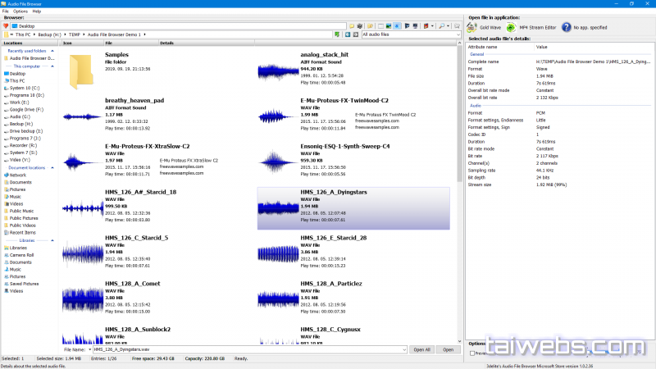Click the red heart favorites icon
Image resolution: width=656 pixels, height=369 pixels.
point(6,26)
